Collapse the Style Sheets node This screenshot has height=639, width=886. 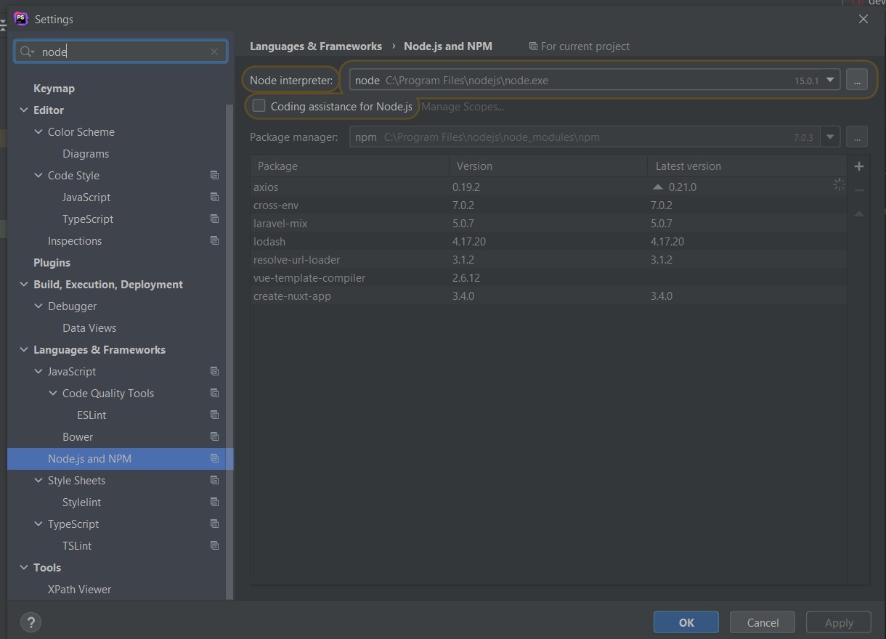point(38,481)
